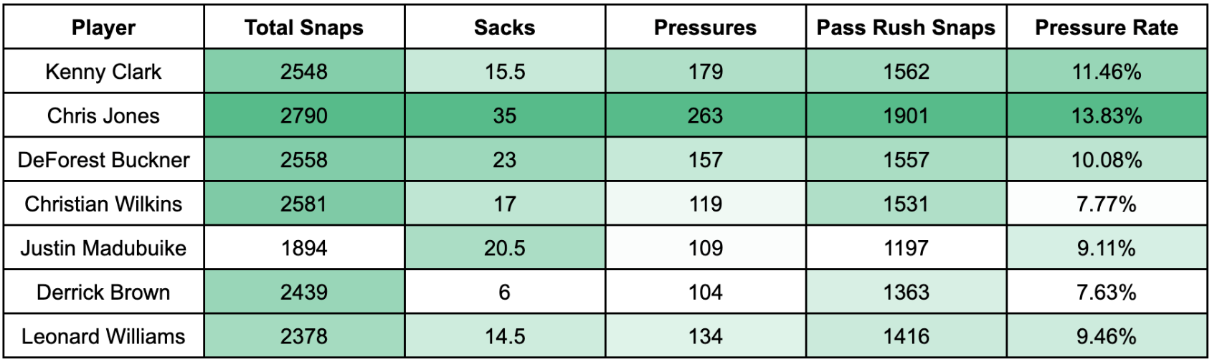The height and width of the screenshot is (362, 1212).
Task: Click the Leonard Williams name cell
Action: point(103,336)
